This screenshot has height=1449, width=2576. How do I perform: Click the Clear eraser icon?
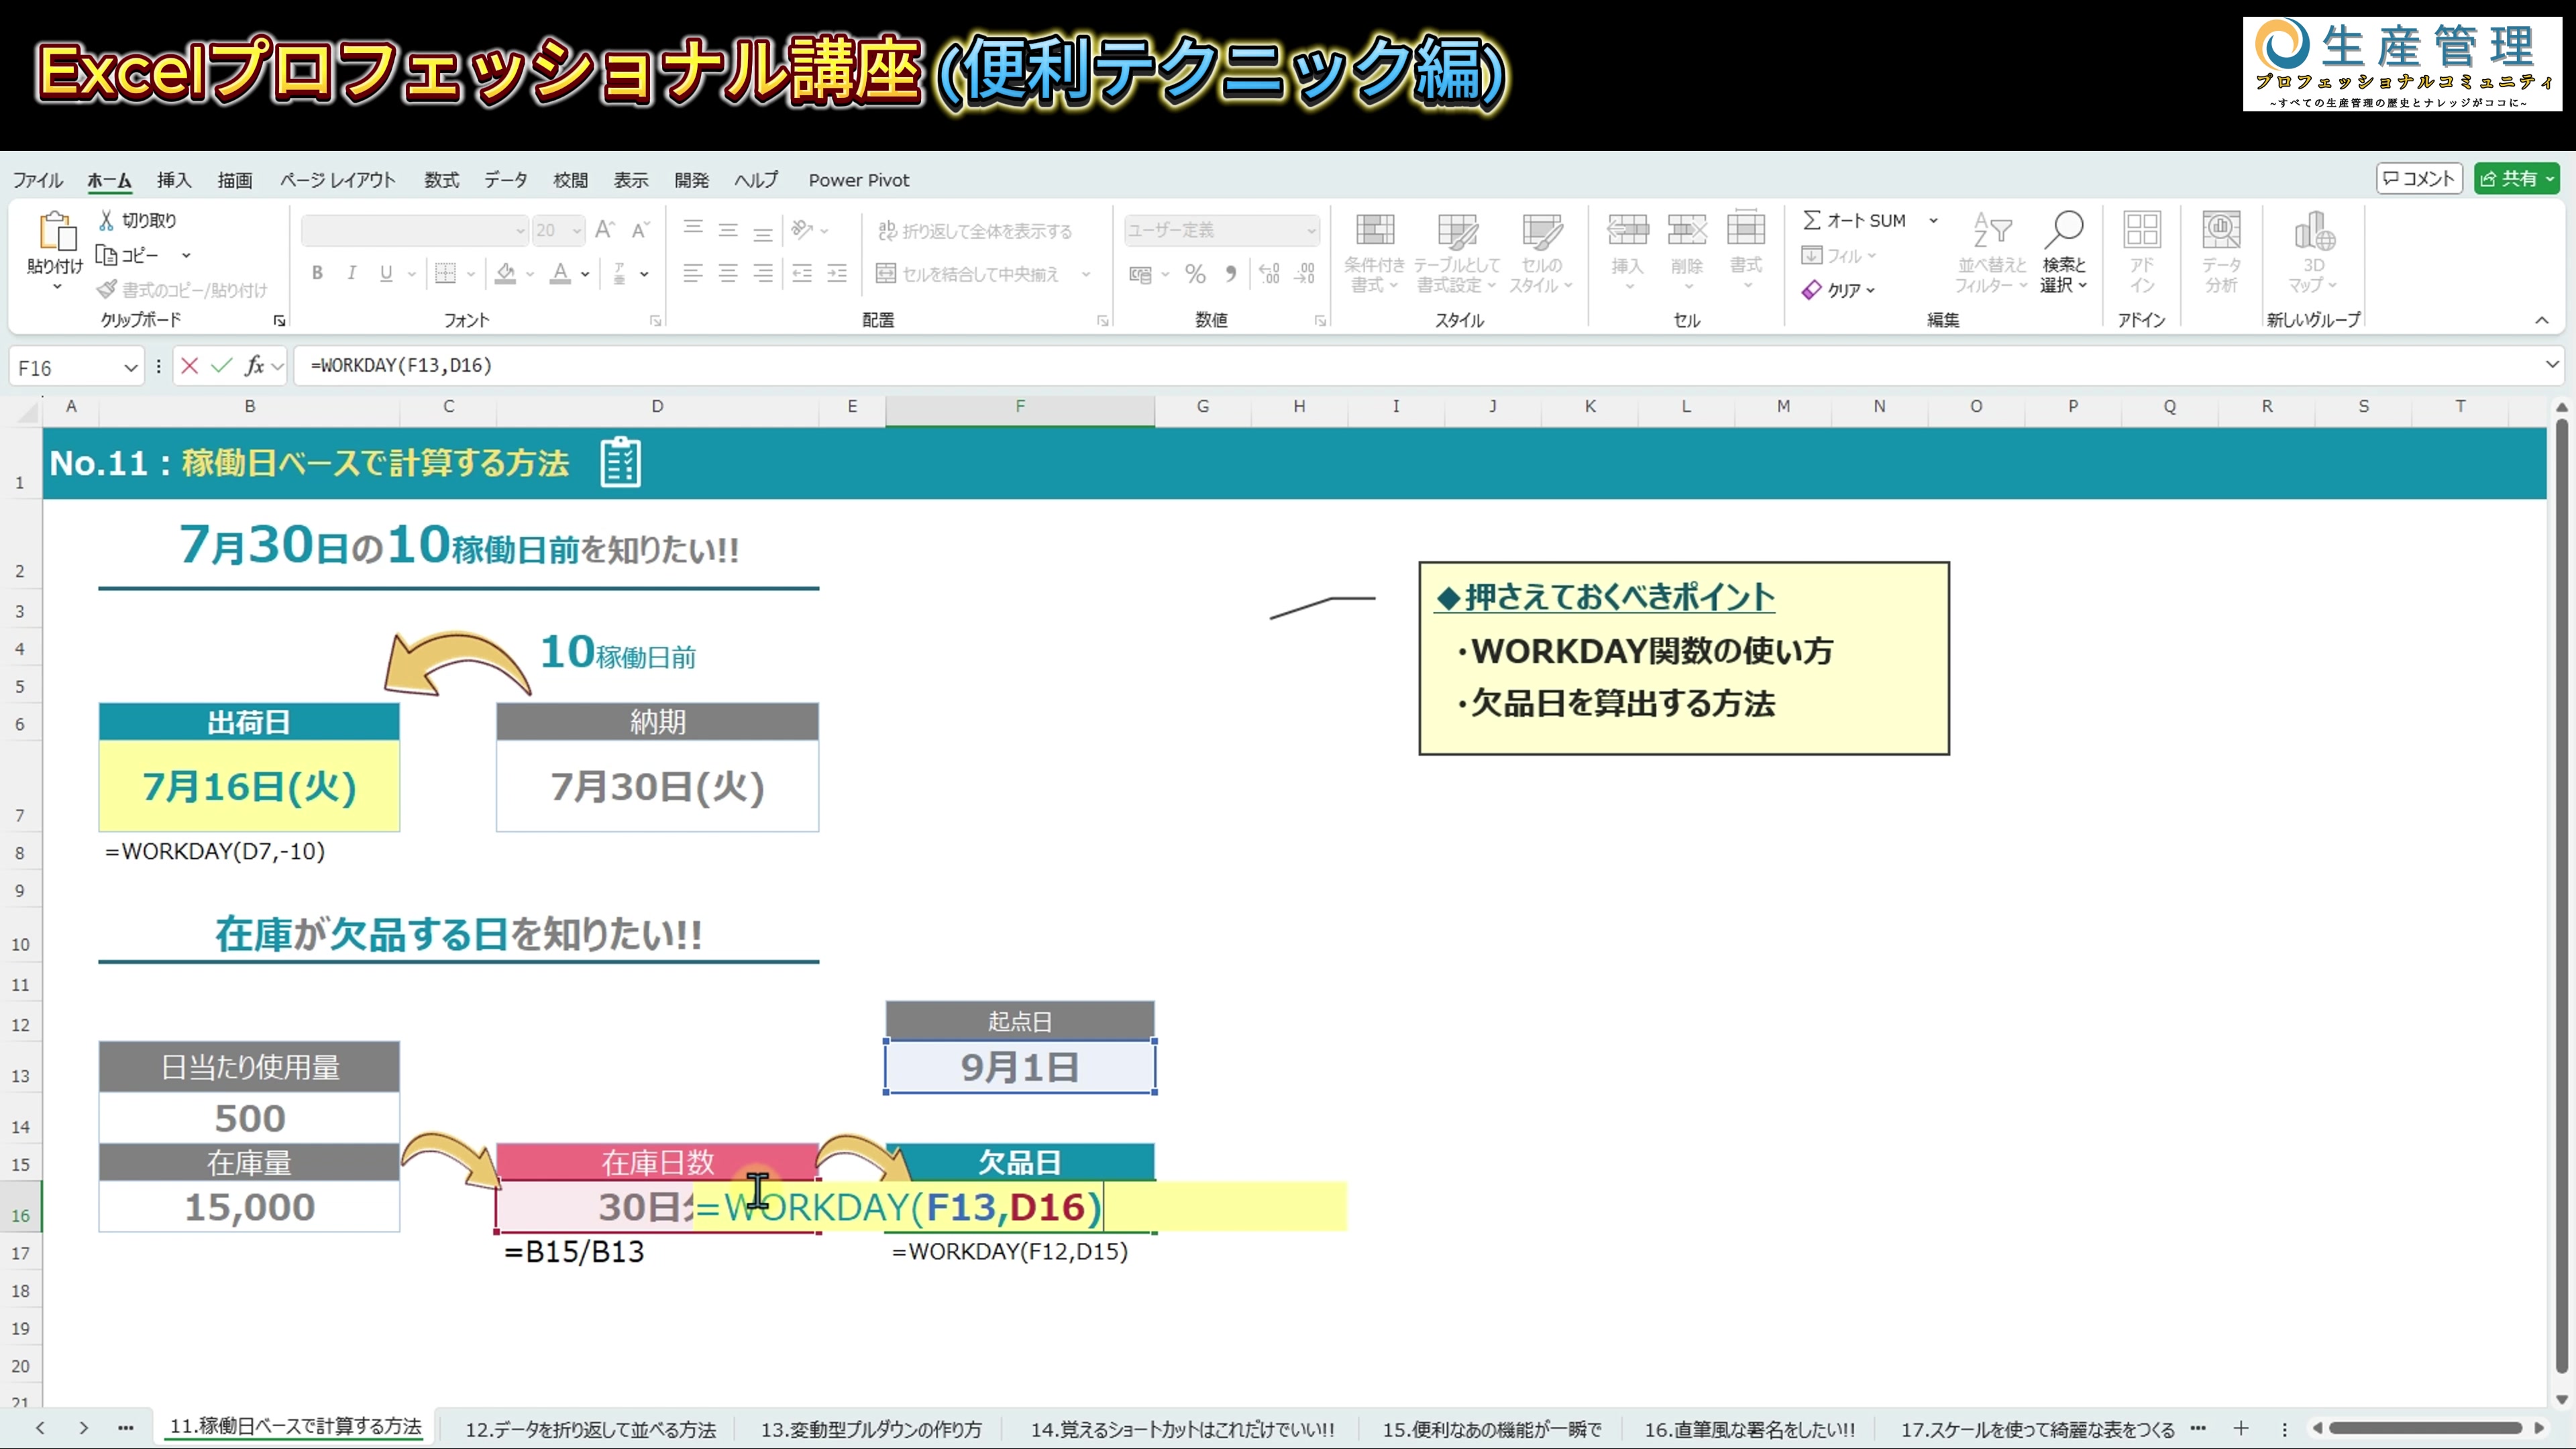point(1811,290)
